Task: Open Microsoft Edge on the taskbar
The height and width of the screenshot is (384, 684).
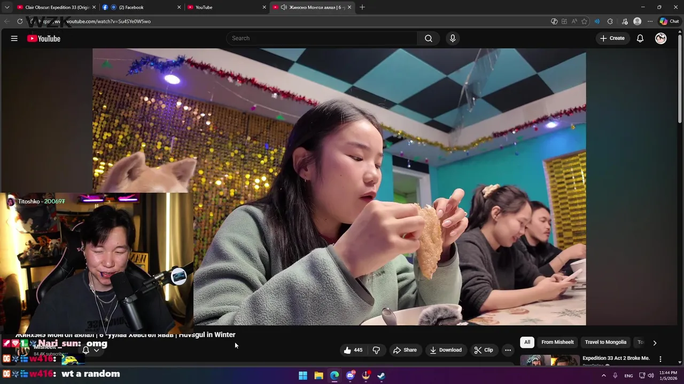Action: tap(335, 375)
